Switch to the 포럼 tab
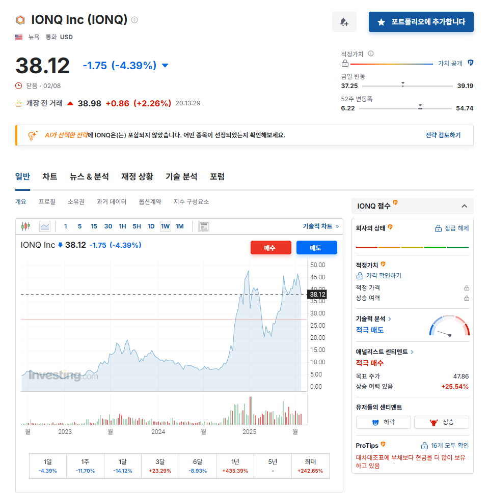488x494 pixels. [x=218, y=177]
